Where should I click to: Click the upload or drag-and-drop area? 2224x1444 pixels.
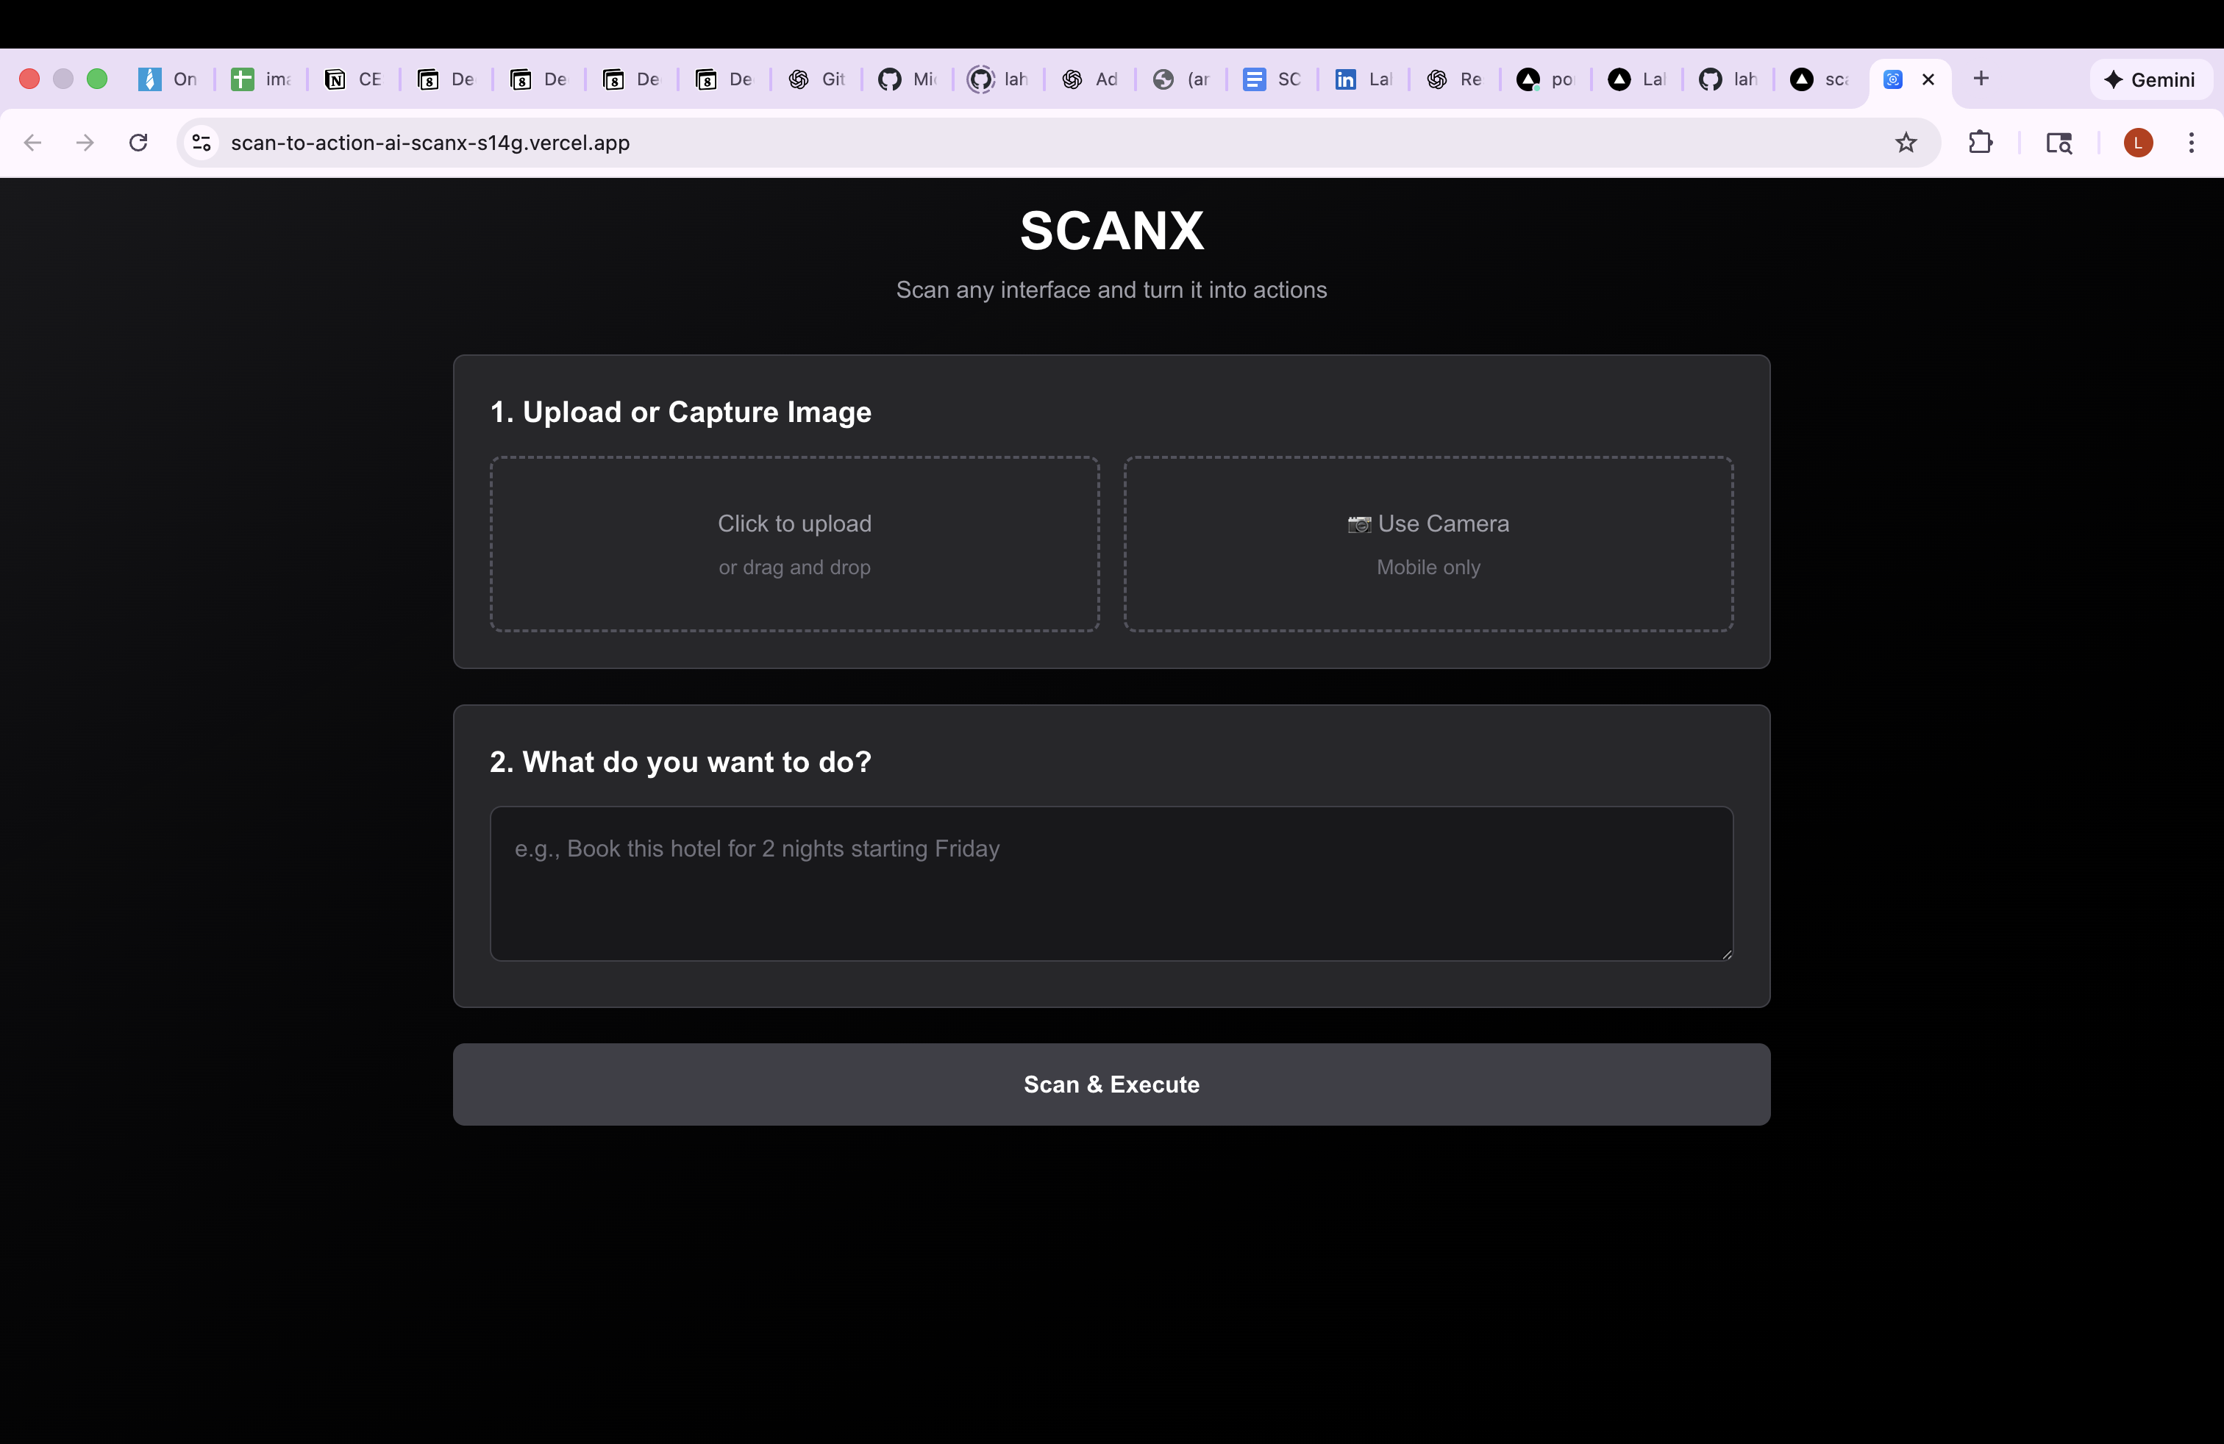tap(794, 545)
